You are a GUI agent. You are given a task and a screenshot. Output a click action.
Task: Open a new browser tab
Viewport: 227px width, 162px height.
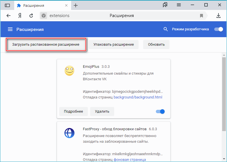click(76, 5)
